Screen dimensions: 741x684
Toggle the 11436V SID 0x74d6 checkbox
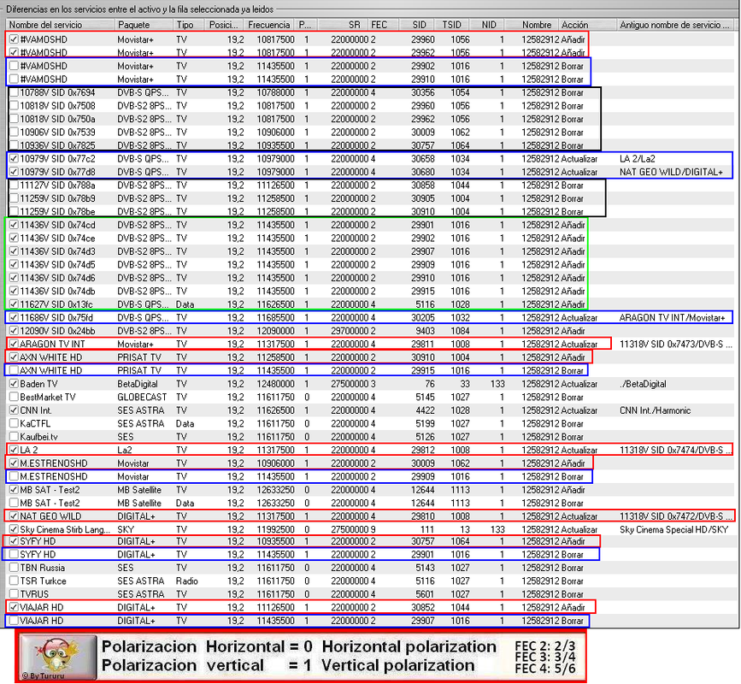click(x=14, y=278)
